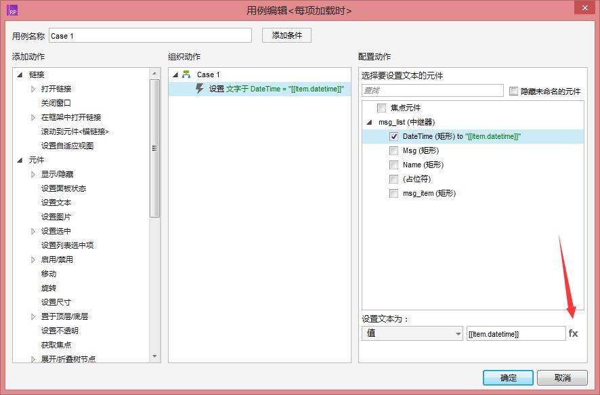The height and width of the screenshot is (395, 600).
Task: Click the 查找 search field
Action: coord(433,90)
